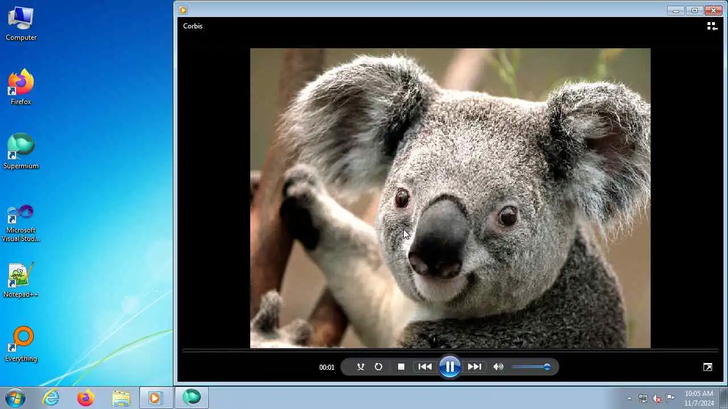The width and height of the screenshot is (728, 409).
Task: Open Firefox from the taskbar
Action: tap(86, 398)
